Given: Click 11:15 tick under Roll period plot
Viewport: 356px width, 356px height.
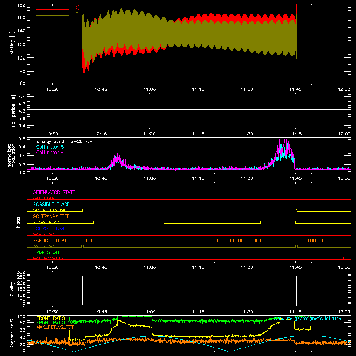Looking at the screenshot, I should 198,134.
